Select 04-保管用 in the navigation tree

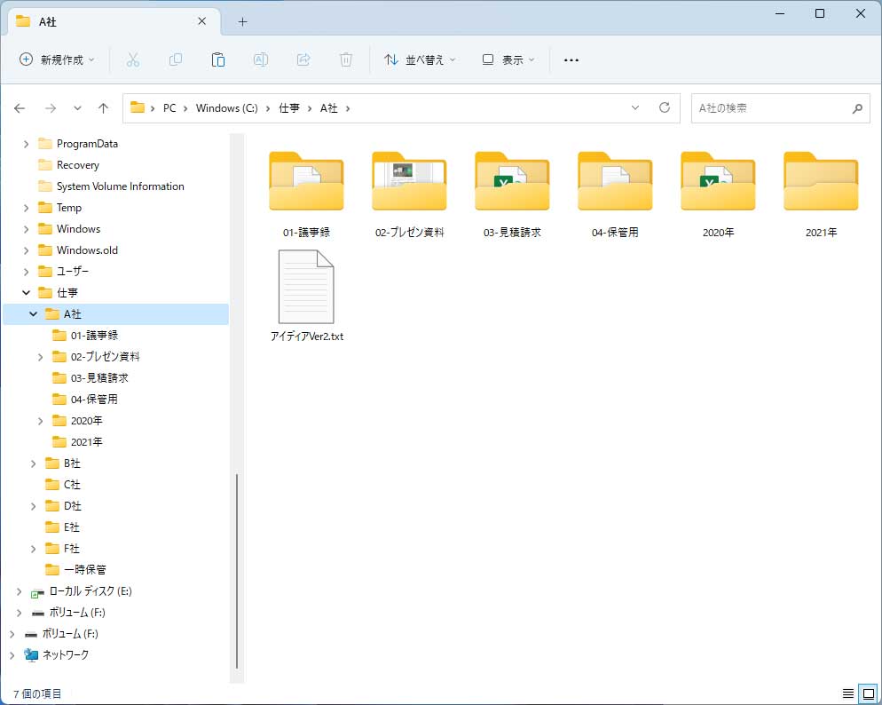pyautogui.click(x=94, y=400)
